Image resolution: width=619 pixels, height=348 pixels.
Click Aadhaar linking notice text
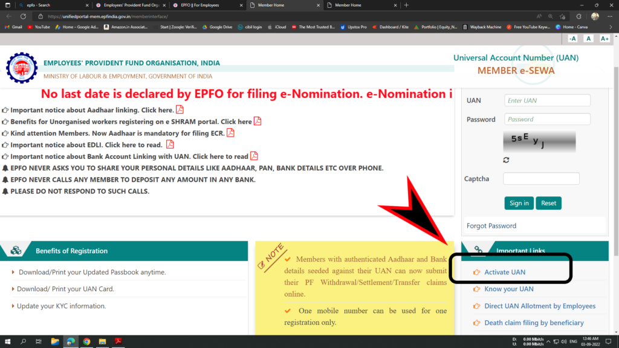[x=92, y=110]
